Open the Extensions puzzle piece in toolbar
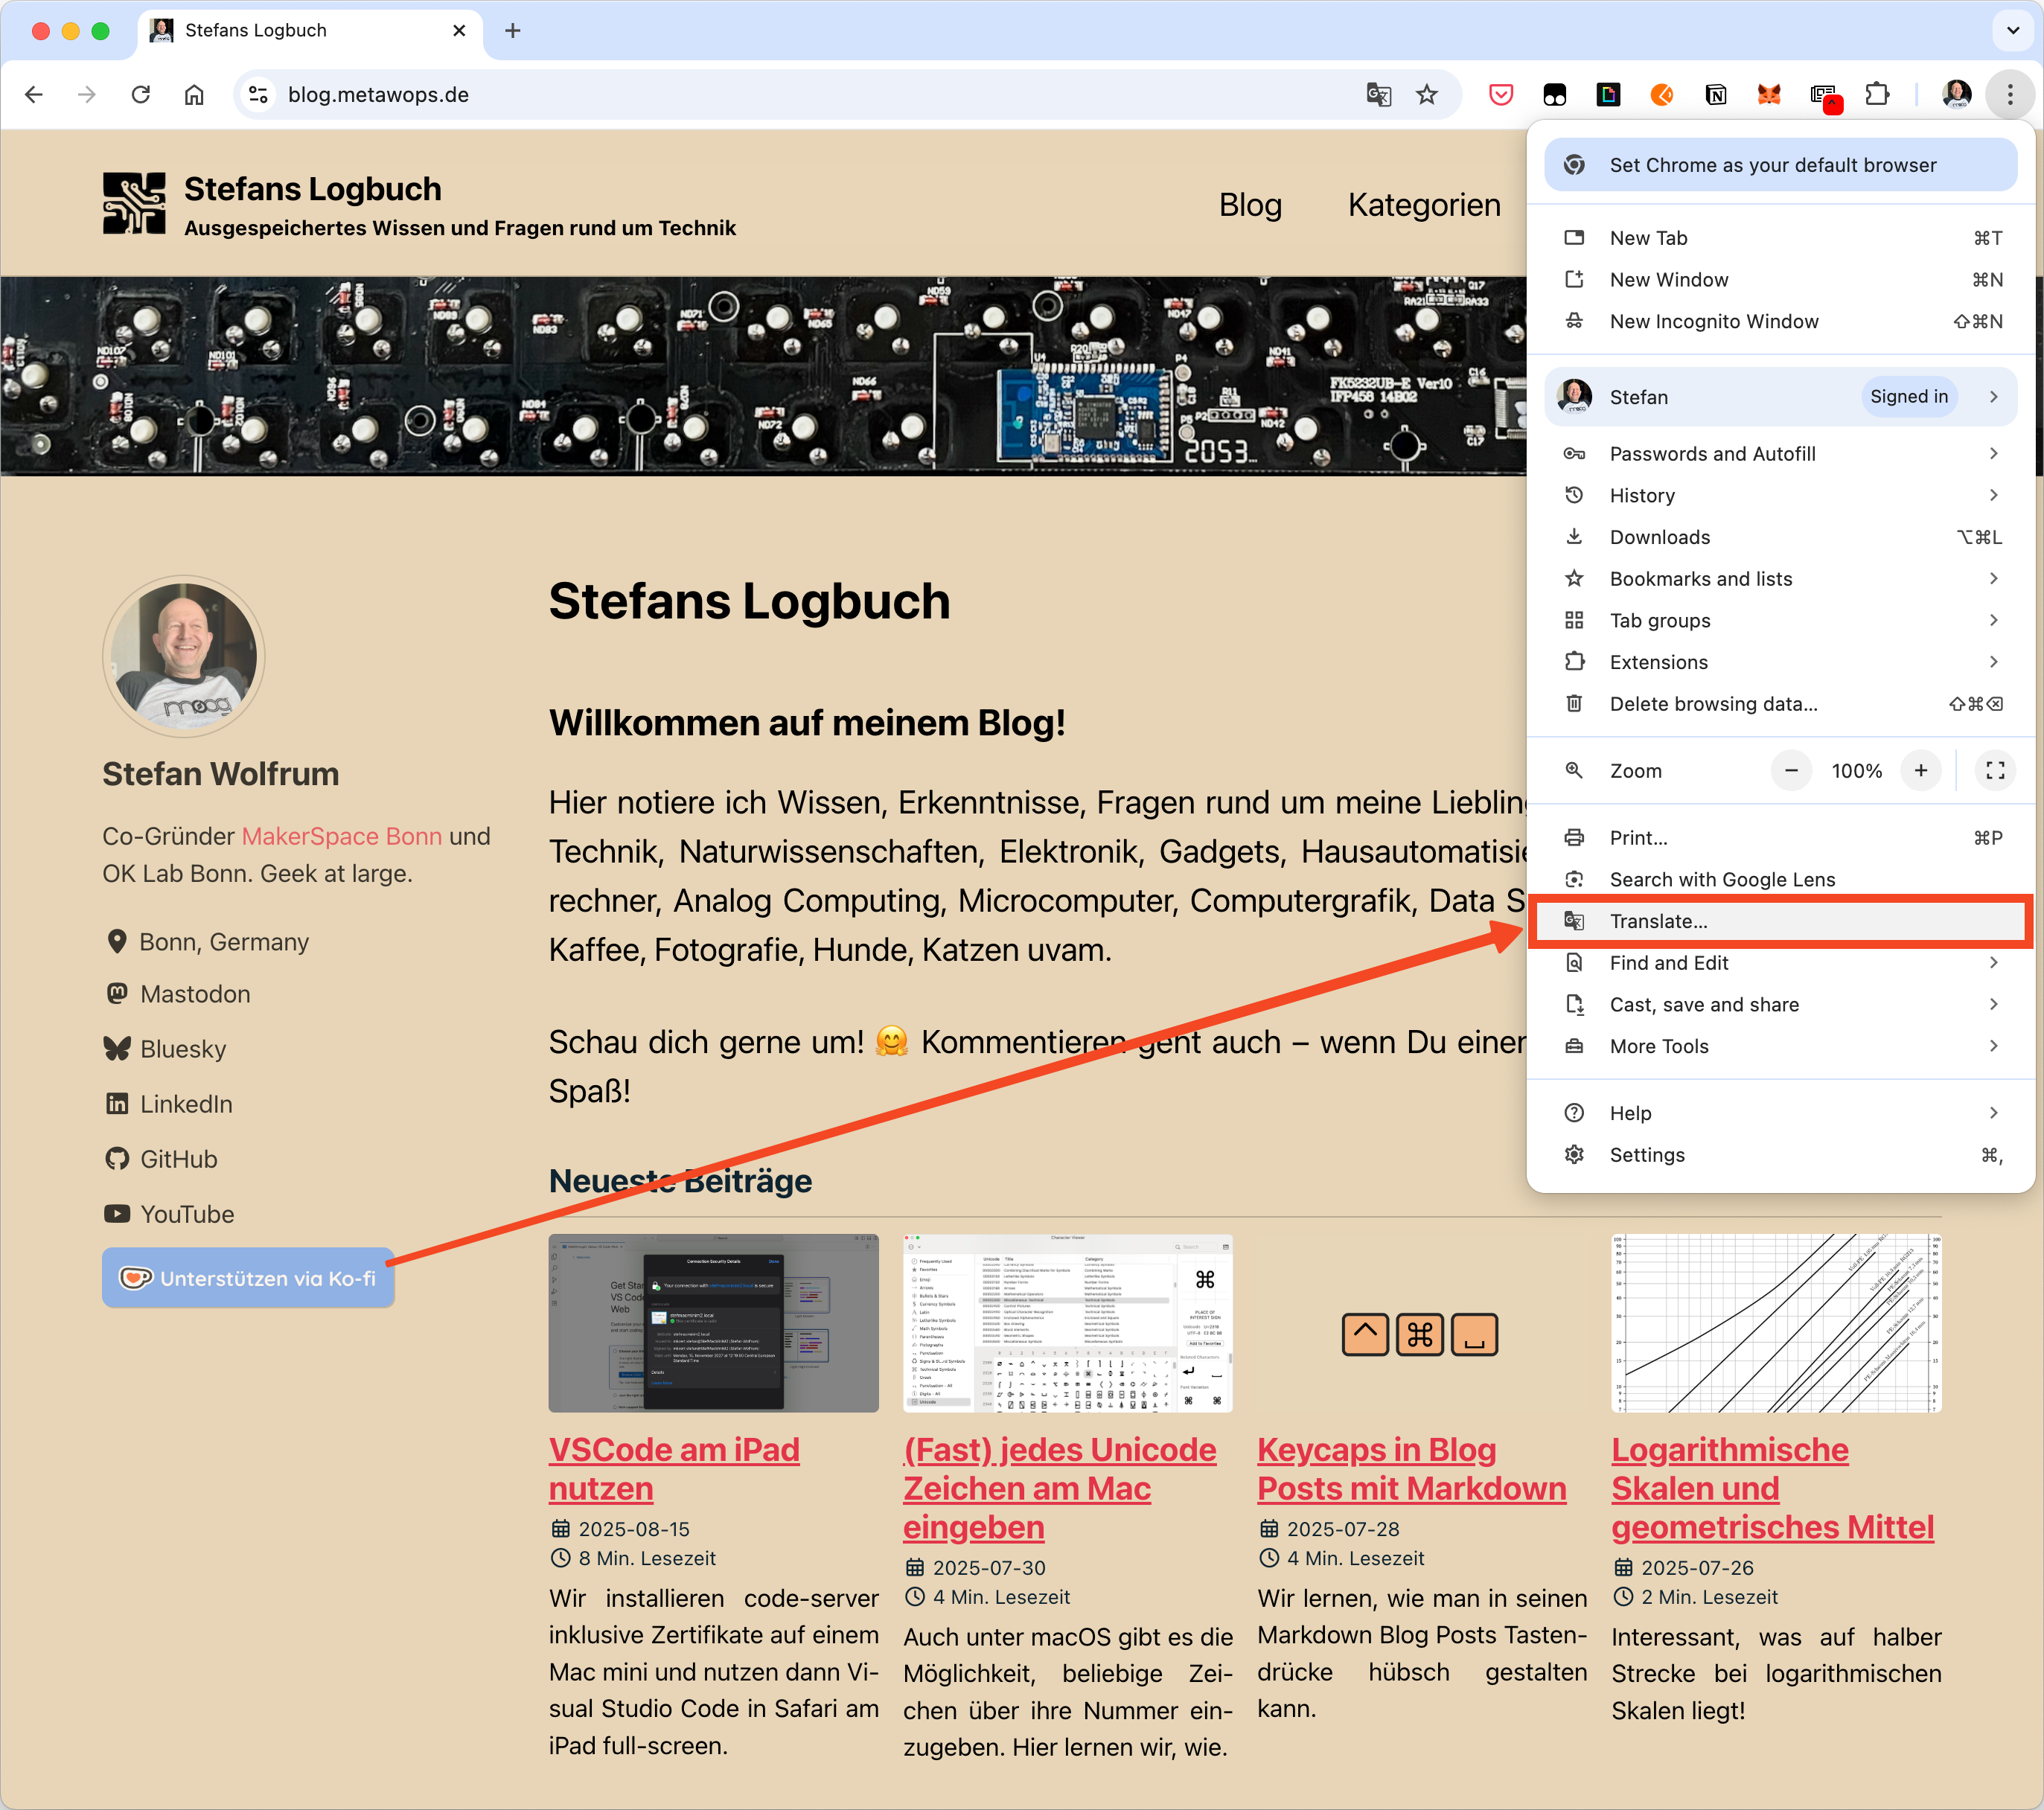 [1877, 94]
